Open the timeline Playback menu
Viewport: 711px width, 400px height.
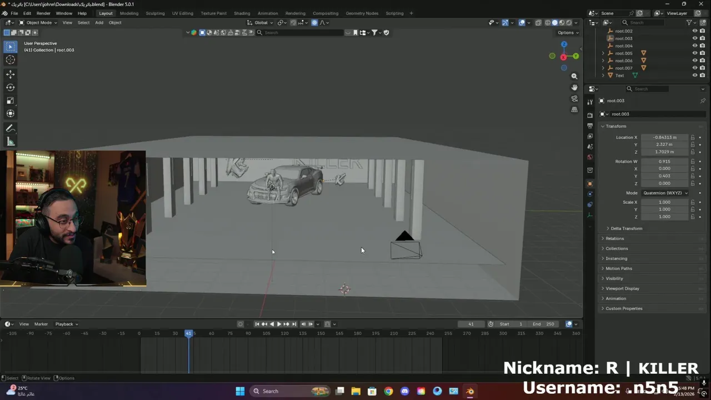pyautogui.click(x=66, y=324)
